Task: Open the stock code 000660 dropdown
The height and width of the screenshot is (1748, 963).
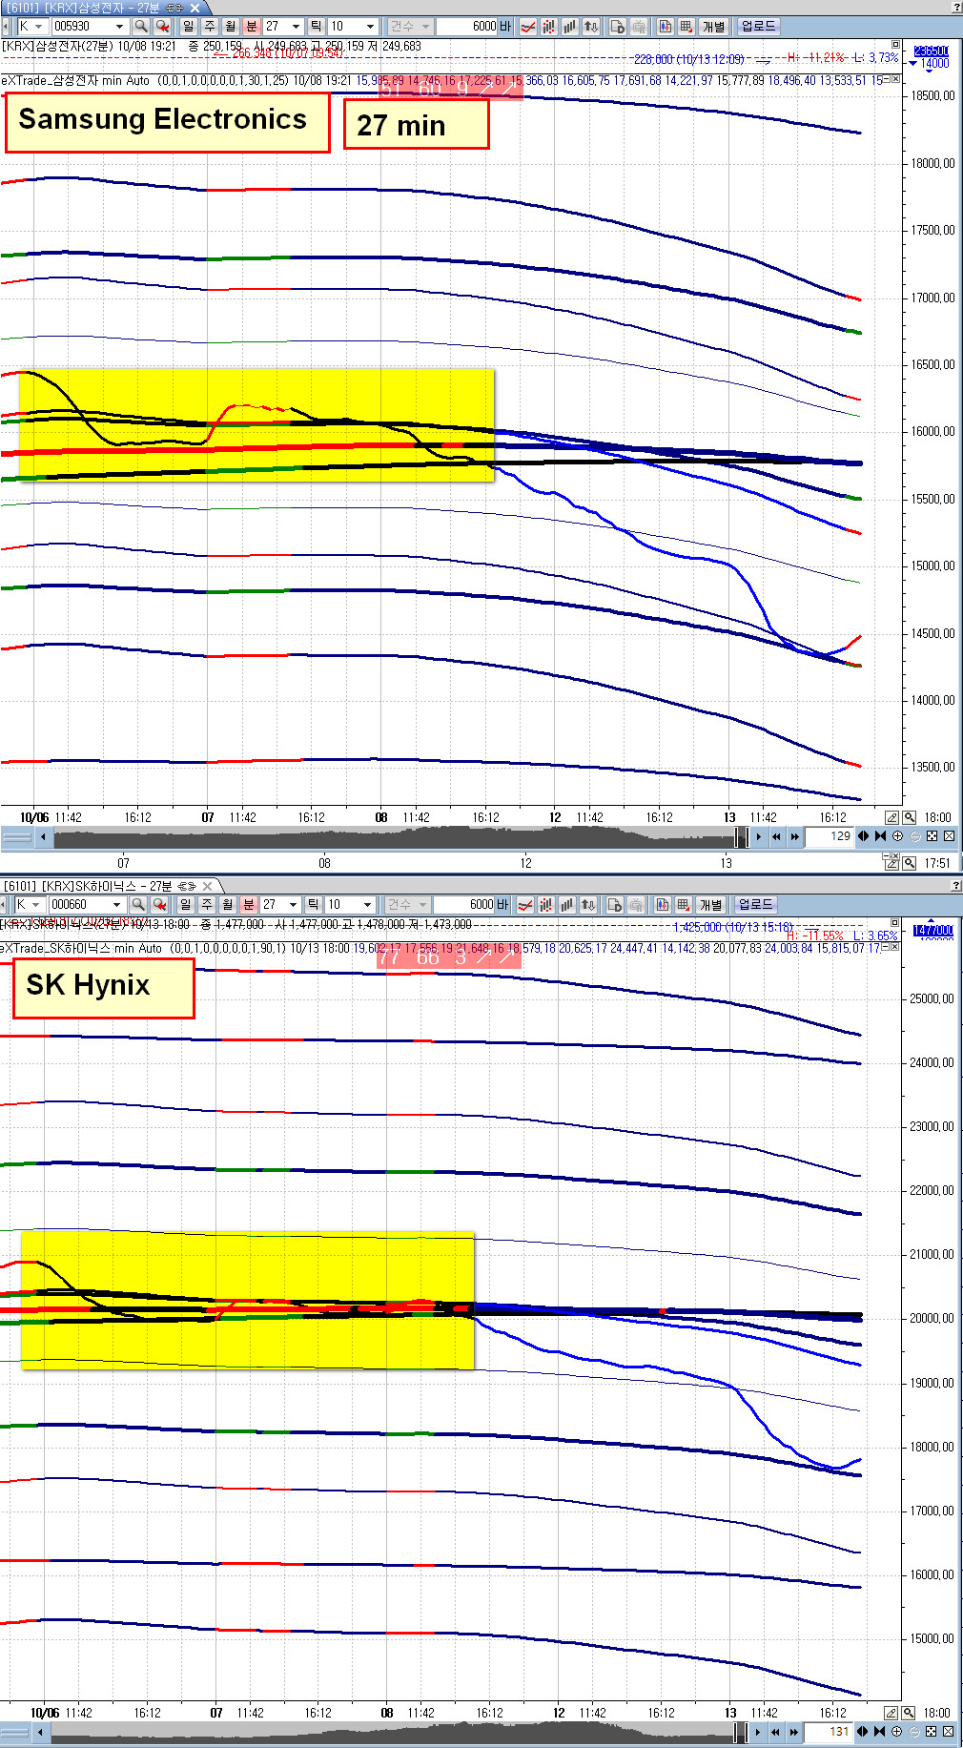Action: 87,904
